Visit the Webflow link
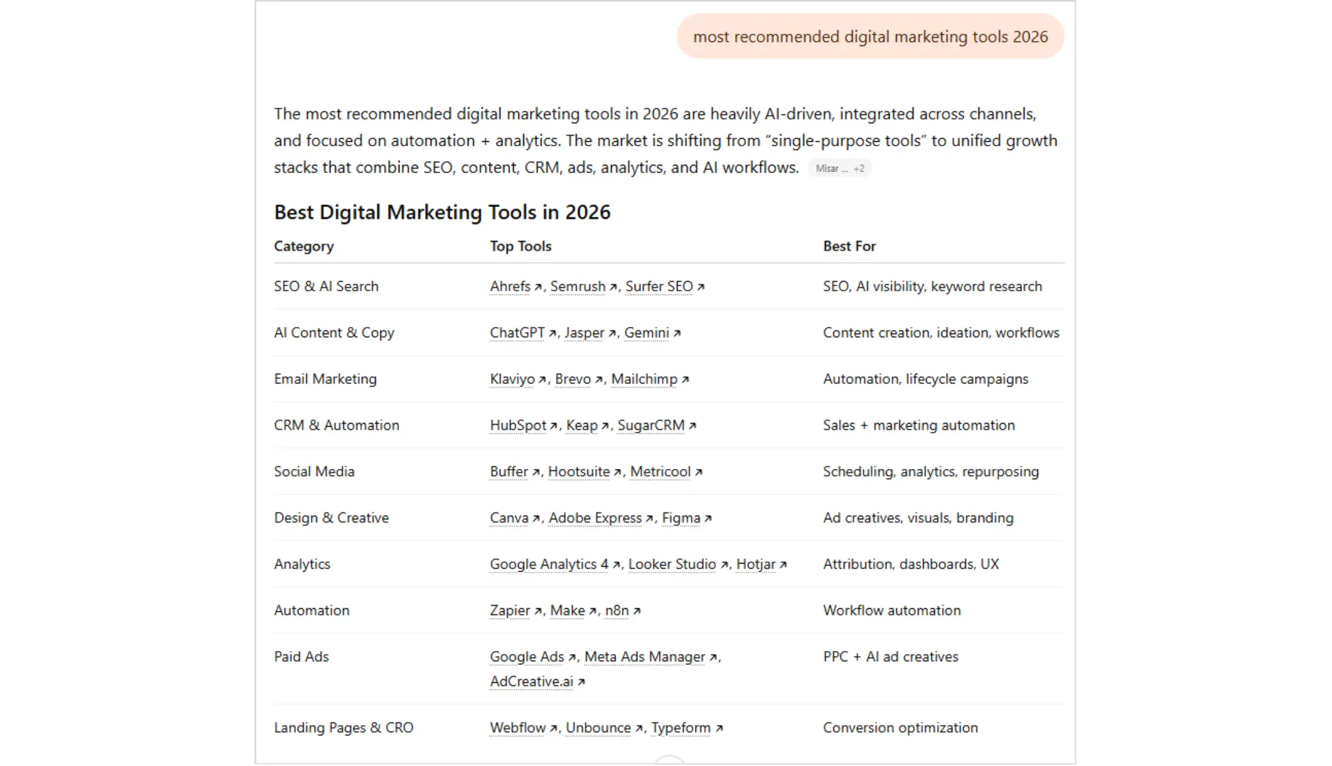Screen dimensions: 1332x766 tap(523, 728)
